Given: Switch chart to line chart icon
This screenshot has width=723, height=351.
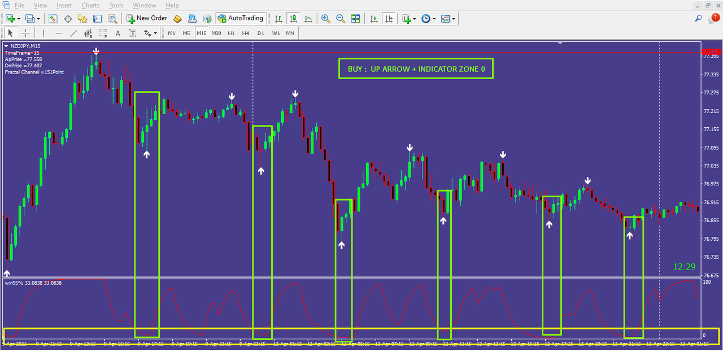Looking at the screenshot, I should coord(308,18).
